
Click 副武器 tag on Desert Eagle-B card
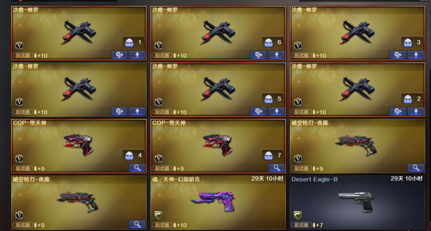click(x=301, y=225)
